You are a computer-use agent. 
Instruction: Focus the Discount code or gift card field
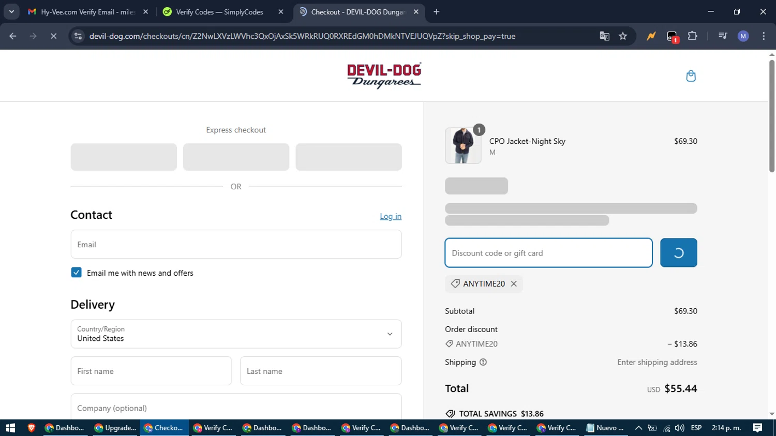click(548, 253)
